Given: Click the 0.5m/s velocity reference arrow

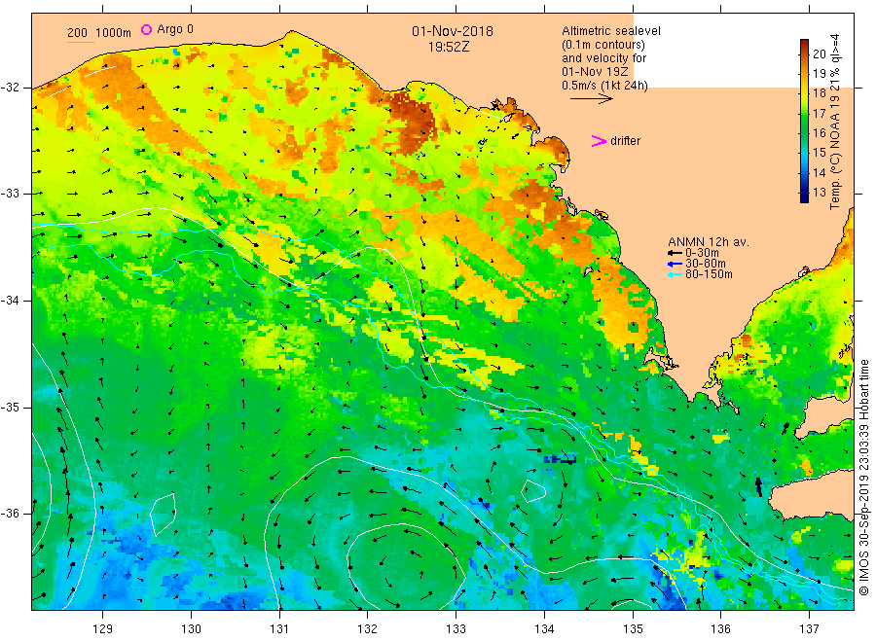Looking at the screenshot, I should [x=592, y=99].
